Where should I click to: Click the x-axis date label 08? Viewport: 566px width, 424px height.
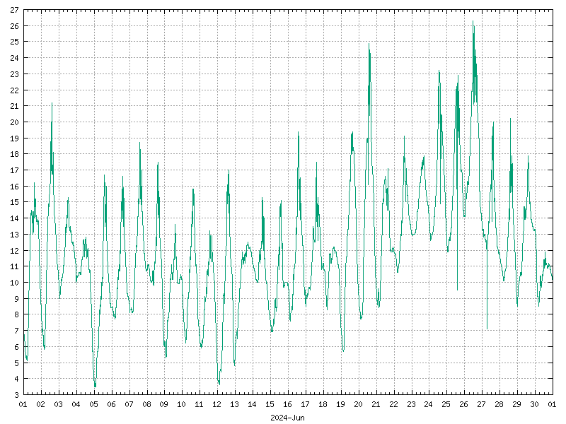pos(147,404)
